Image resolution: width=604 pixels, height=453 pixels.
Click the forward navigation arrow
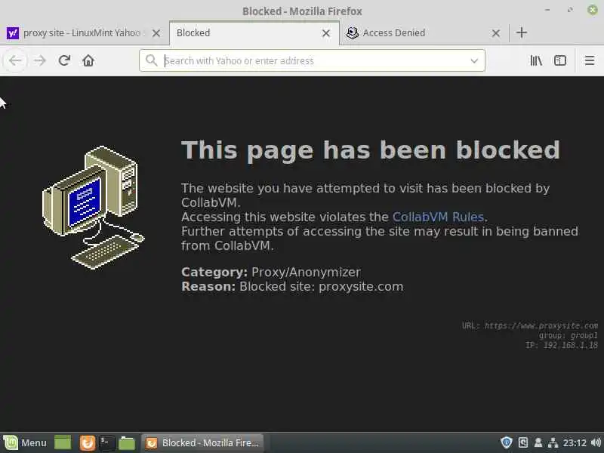pos(40,60)
